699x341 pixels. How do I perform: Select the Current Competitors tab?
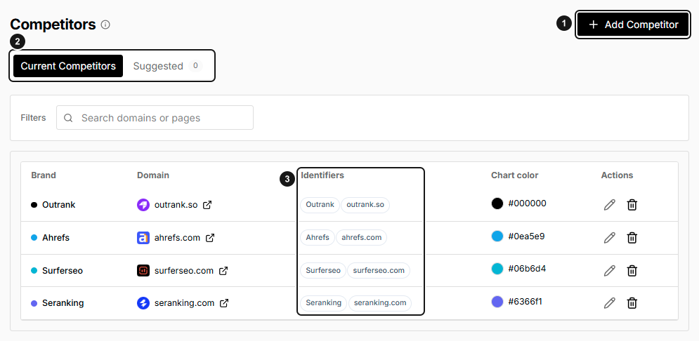click(68, 66)
